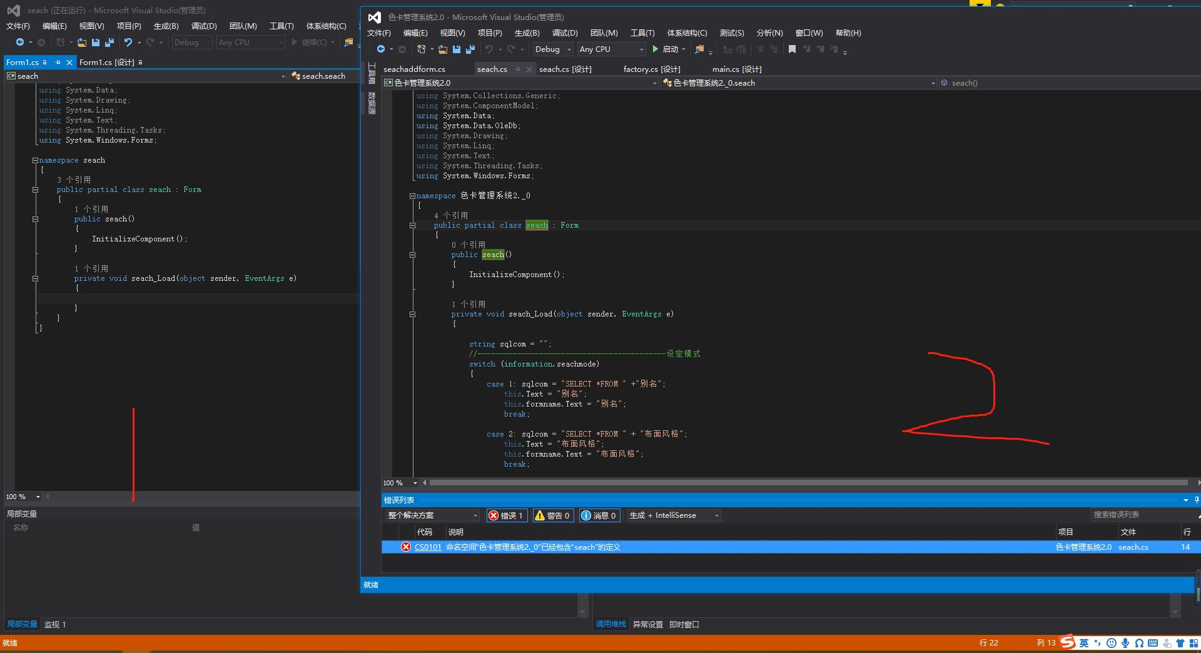Open Debug configuration dropdown in front window
The image size is (1201, 653).
click(x=553, y=49)
